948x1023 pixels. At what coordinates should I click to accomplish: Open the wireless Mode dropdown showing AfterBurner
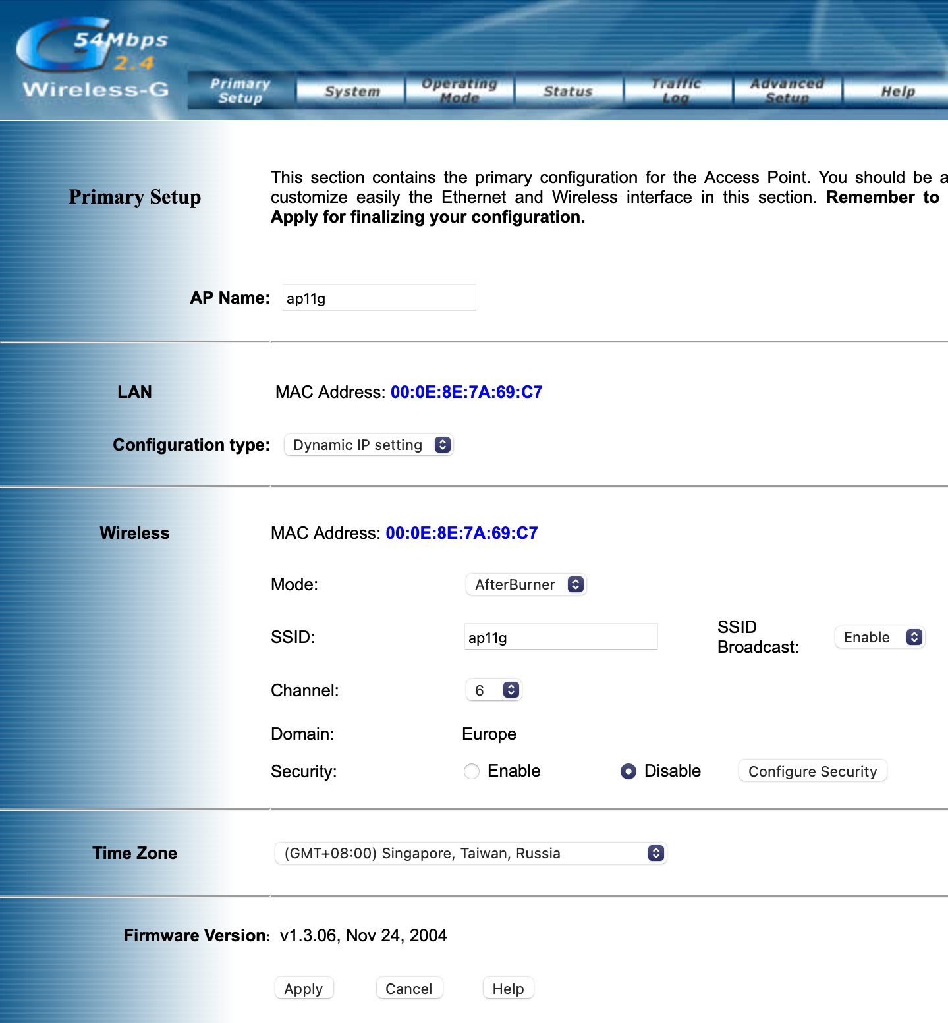pos(526,584)
